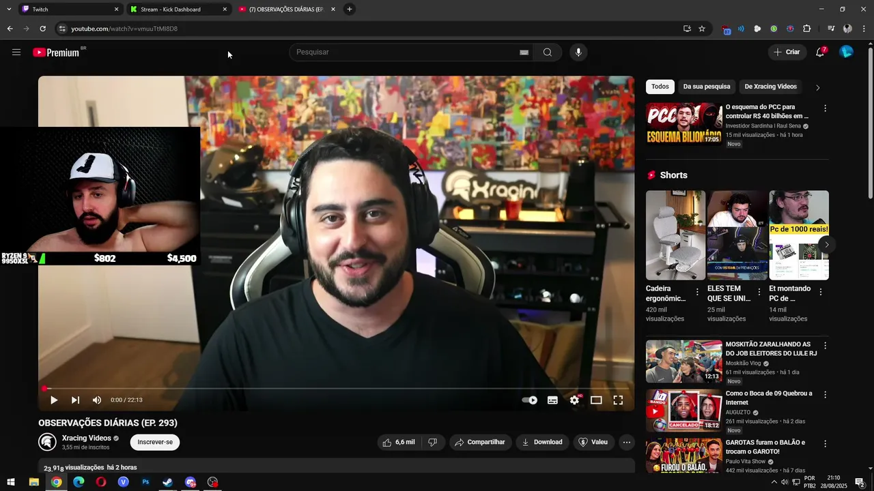Open more actions ellipsis under video
The image size is (874, 491).
pyautogui.click(x=626, y=442)
